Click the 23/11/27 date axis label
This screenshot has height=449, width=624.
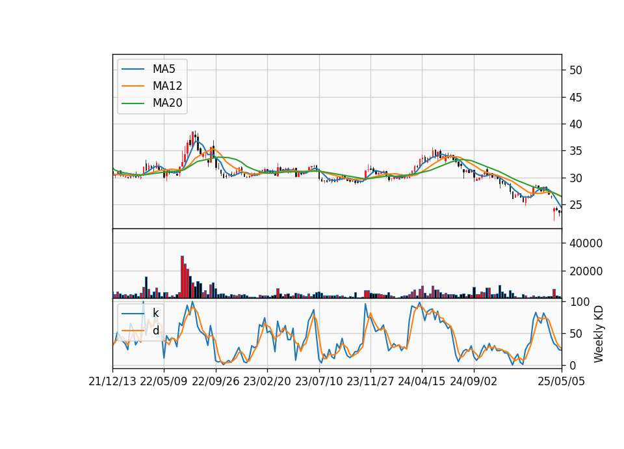[x=370, y=382]
